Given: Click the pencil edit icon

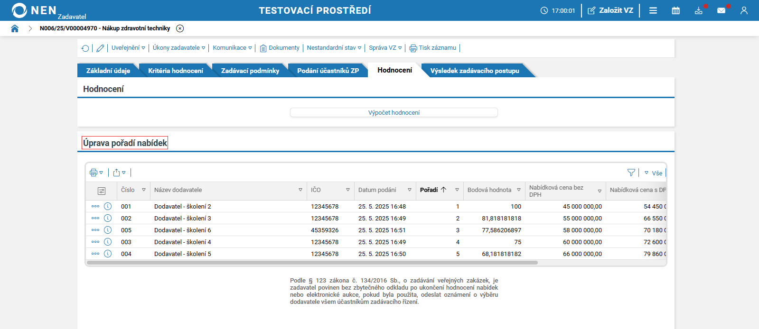Looking at the screenshot, I should [100, 48].
